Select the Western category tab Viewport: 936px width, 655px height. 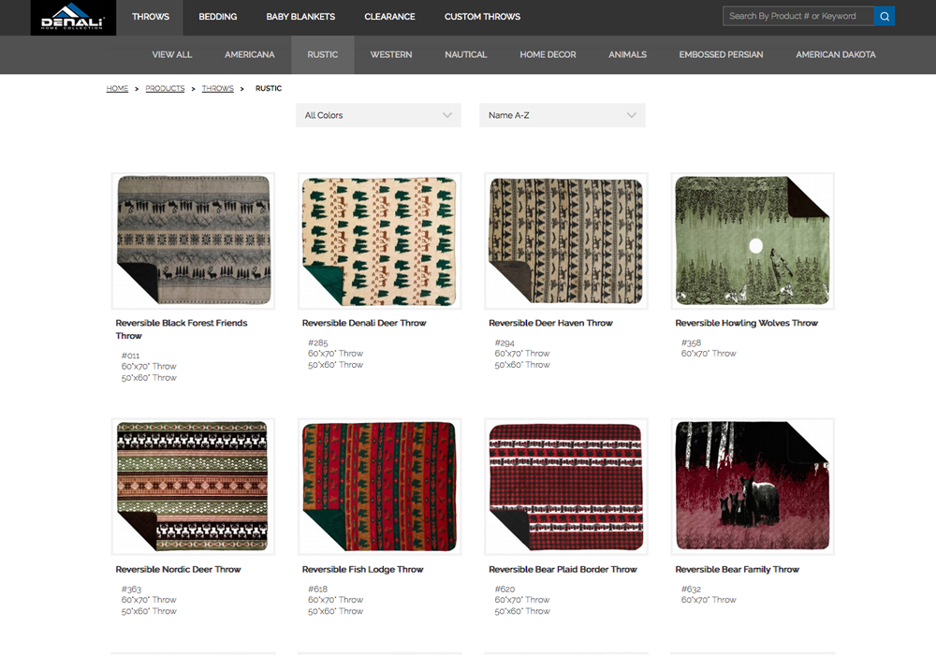click(391, 54)
